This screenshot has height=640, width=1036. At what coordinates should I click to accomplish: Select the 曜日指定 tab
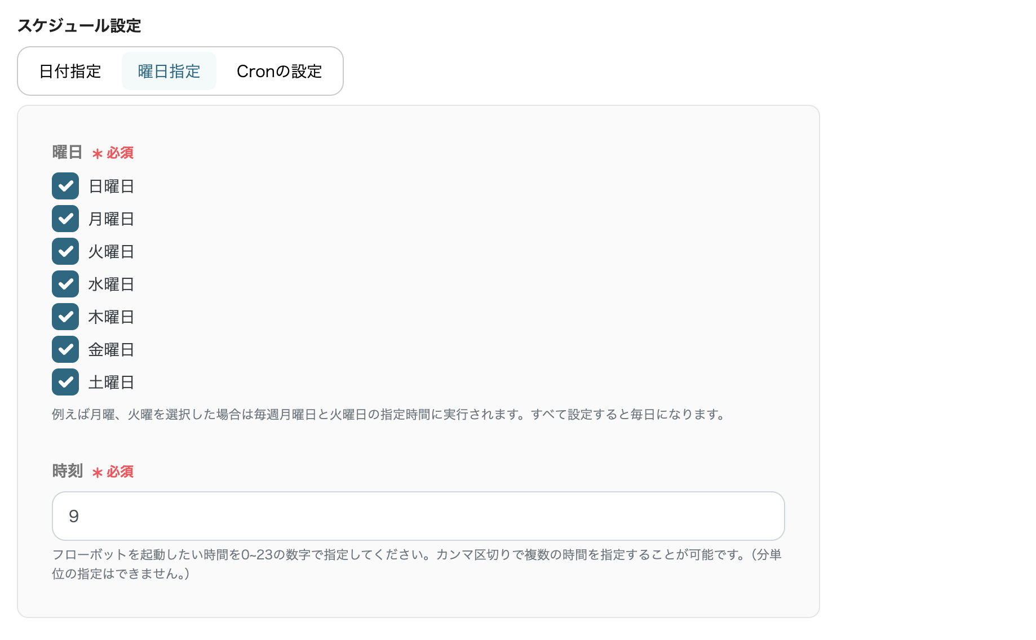[169, 71]
